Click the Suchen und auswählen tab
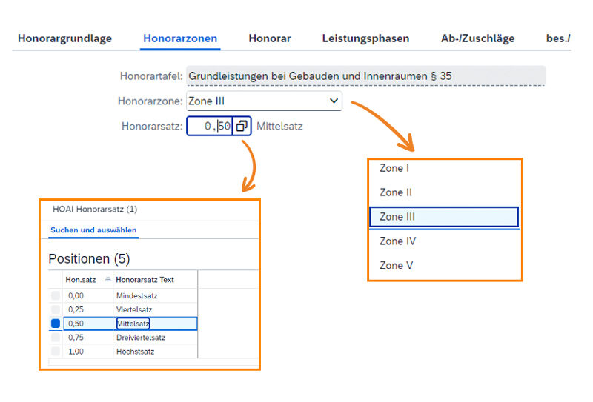The width and height of the screenshot is (593, 402). [93, 230]
